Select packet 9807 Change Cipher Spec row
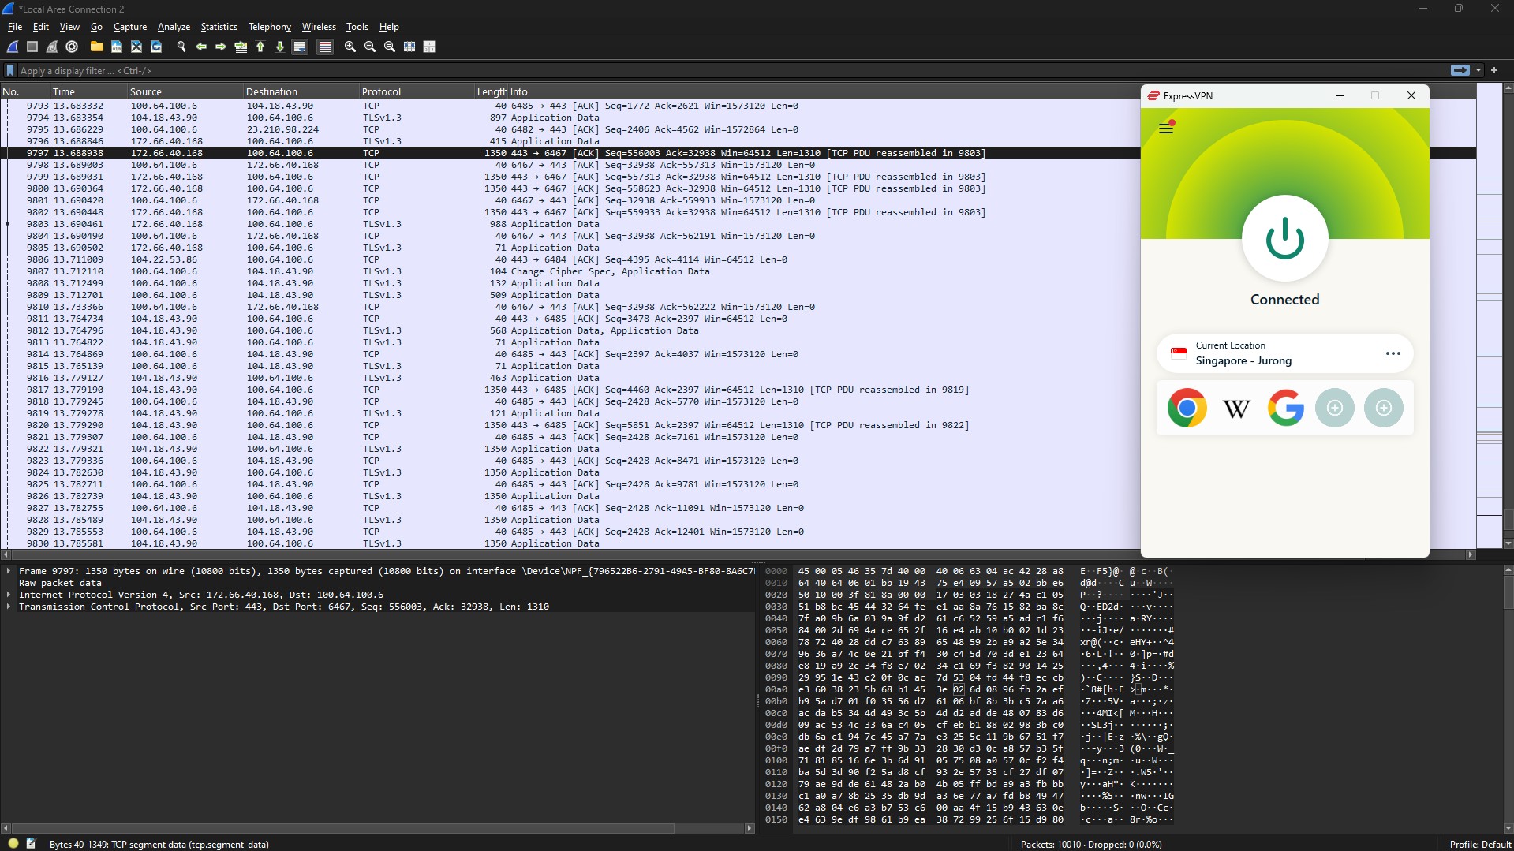The width and height of the screenshot is (1514, 851). (571, 271)
